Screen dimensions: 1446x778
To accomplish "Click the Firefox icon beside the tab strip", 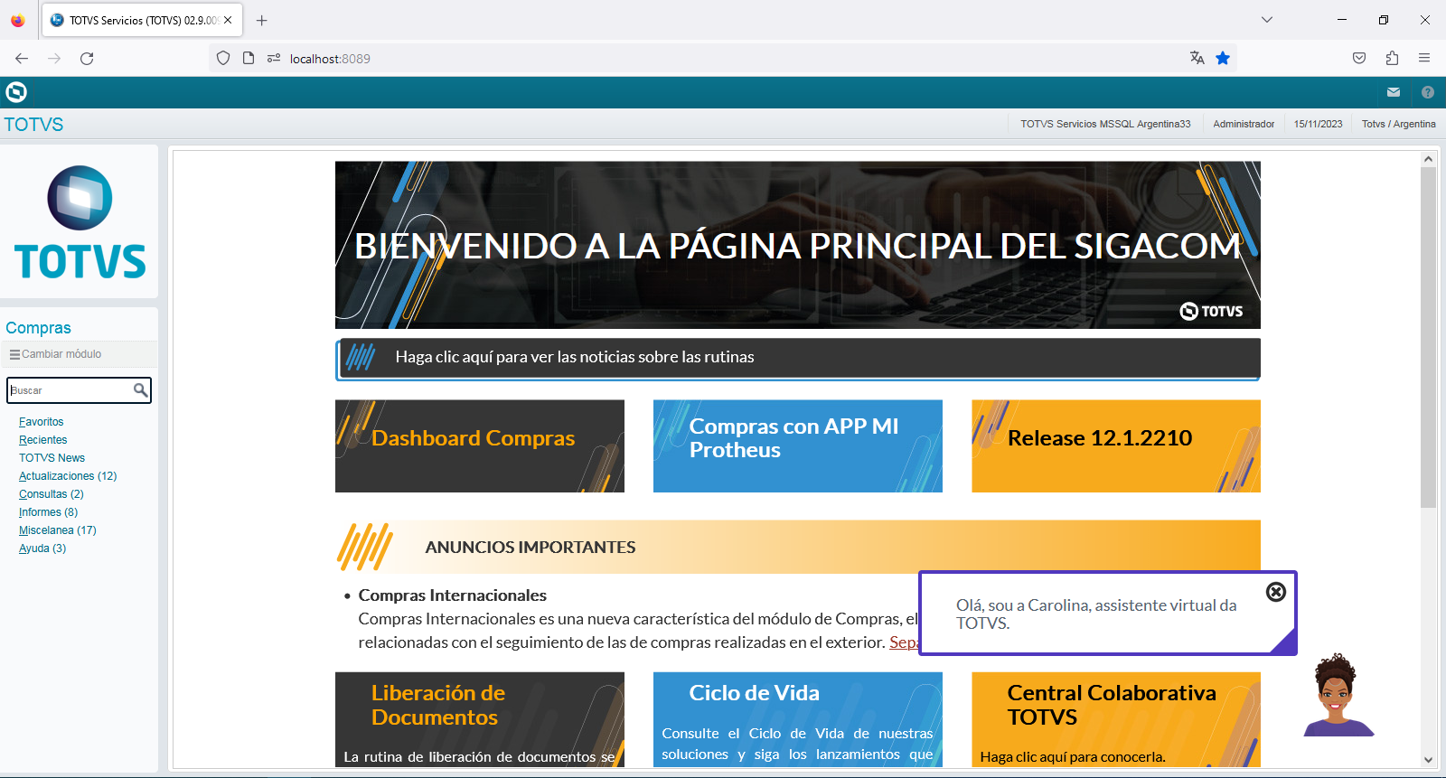I will 17,20.
